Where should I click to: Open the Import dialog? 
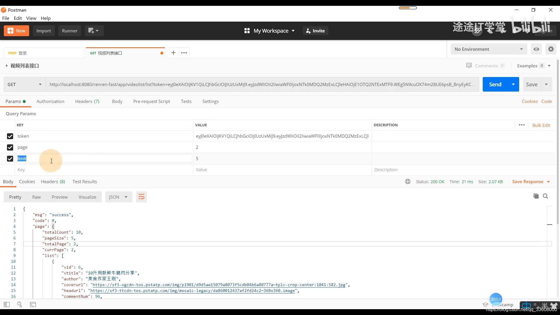point(44,31)
